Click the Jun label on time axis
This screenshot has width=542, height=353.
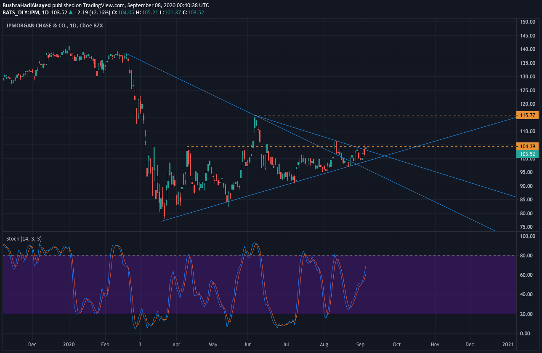248,344
